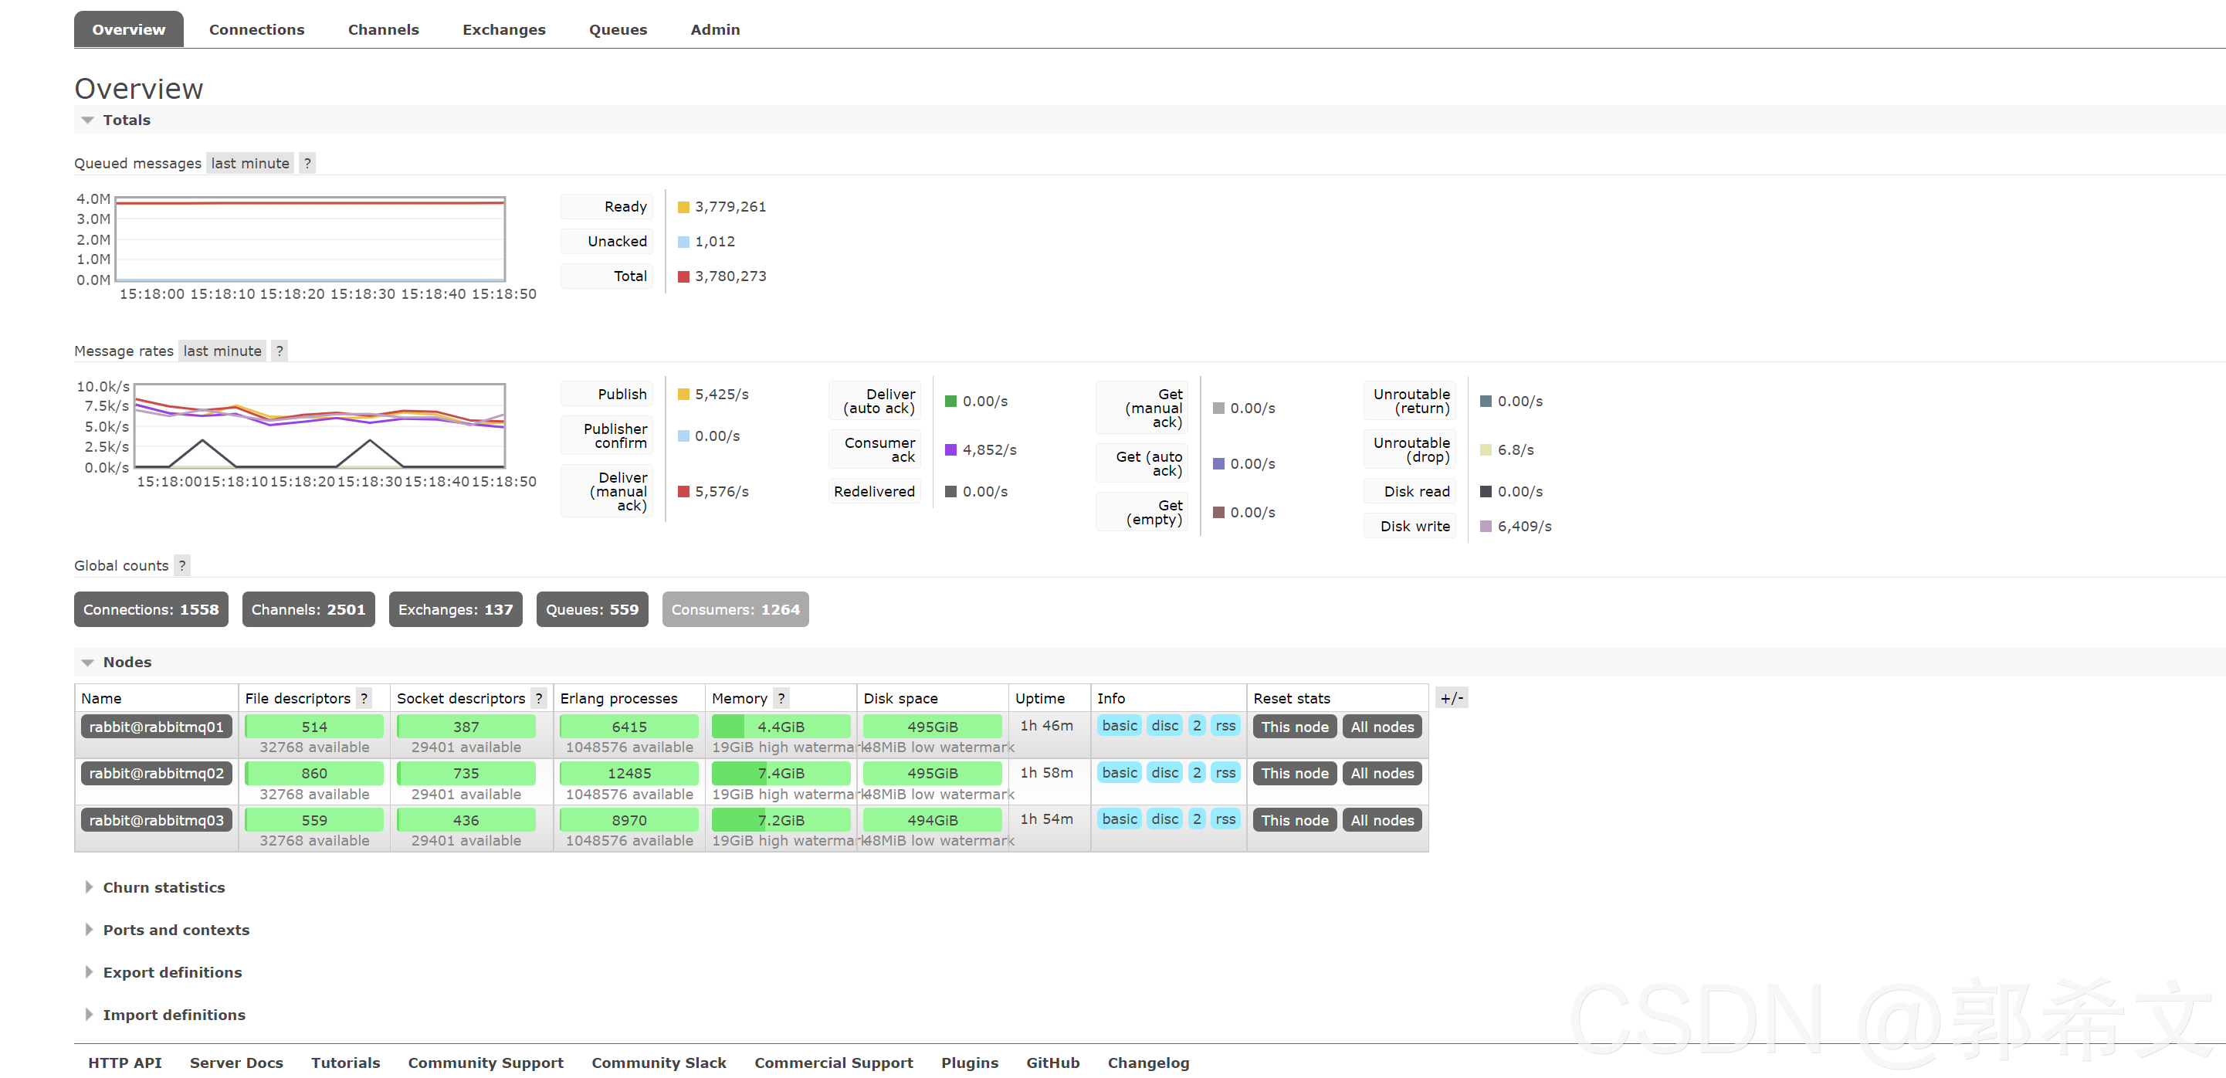The image size is (2226, 1078).
Task: Open the Exchanges tab
Action: click(x=503, y=29)
